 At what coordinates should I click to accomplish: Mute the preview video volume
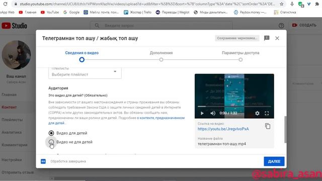pos(213,113)
